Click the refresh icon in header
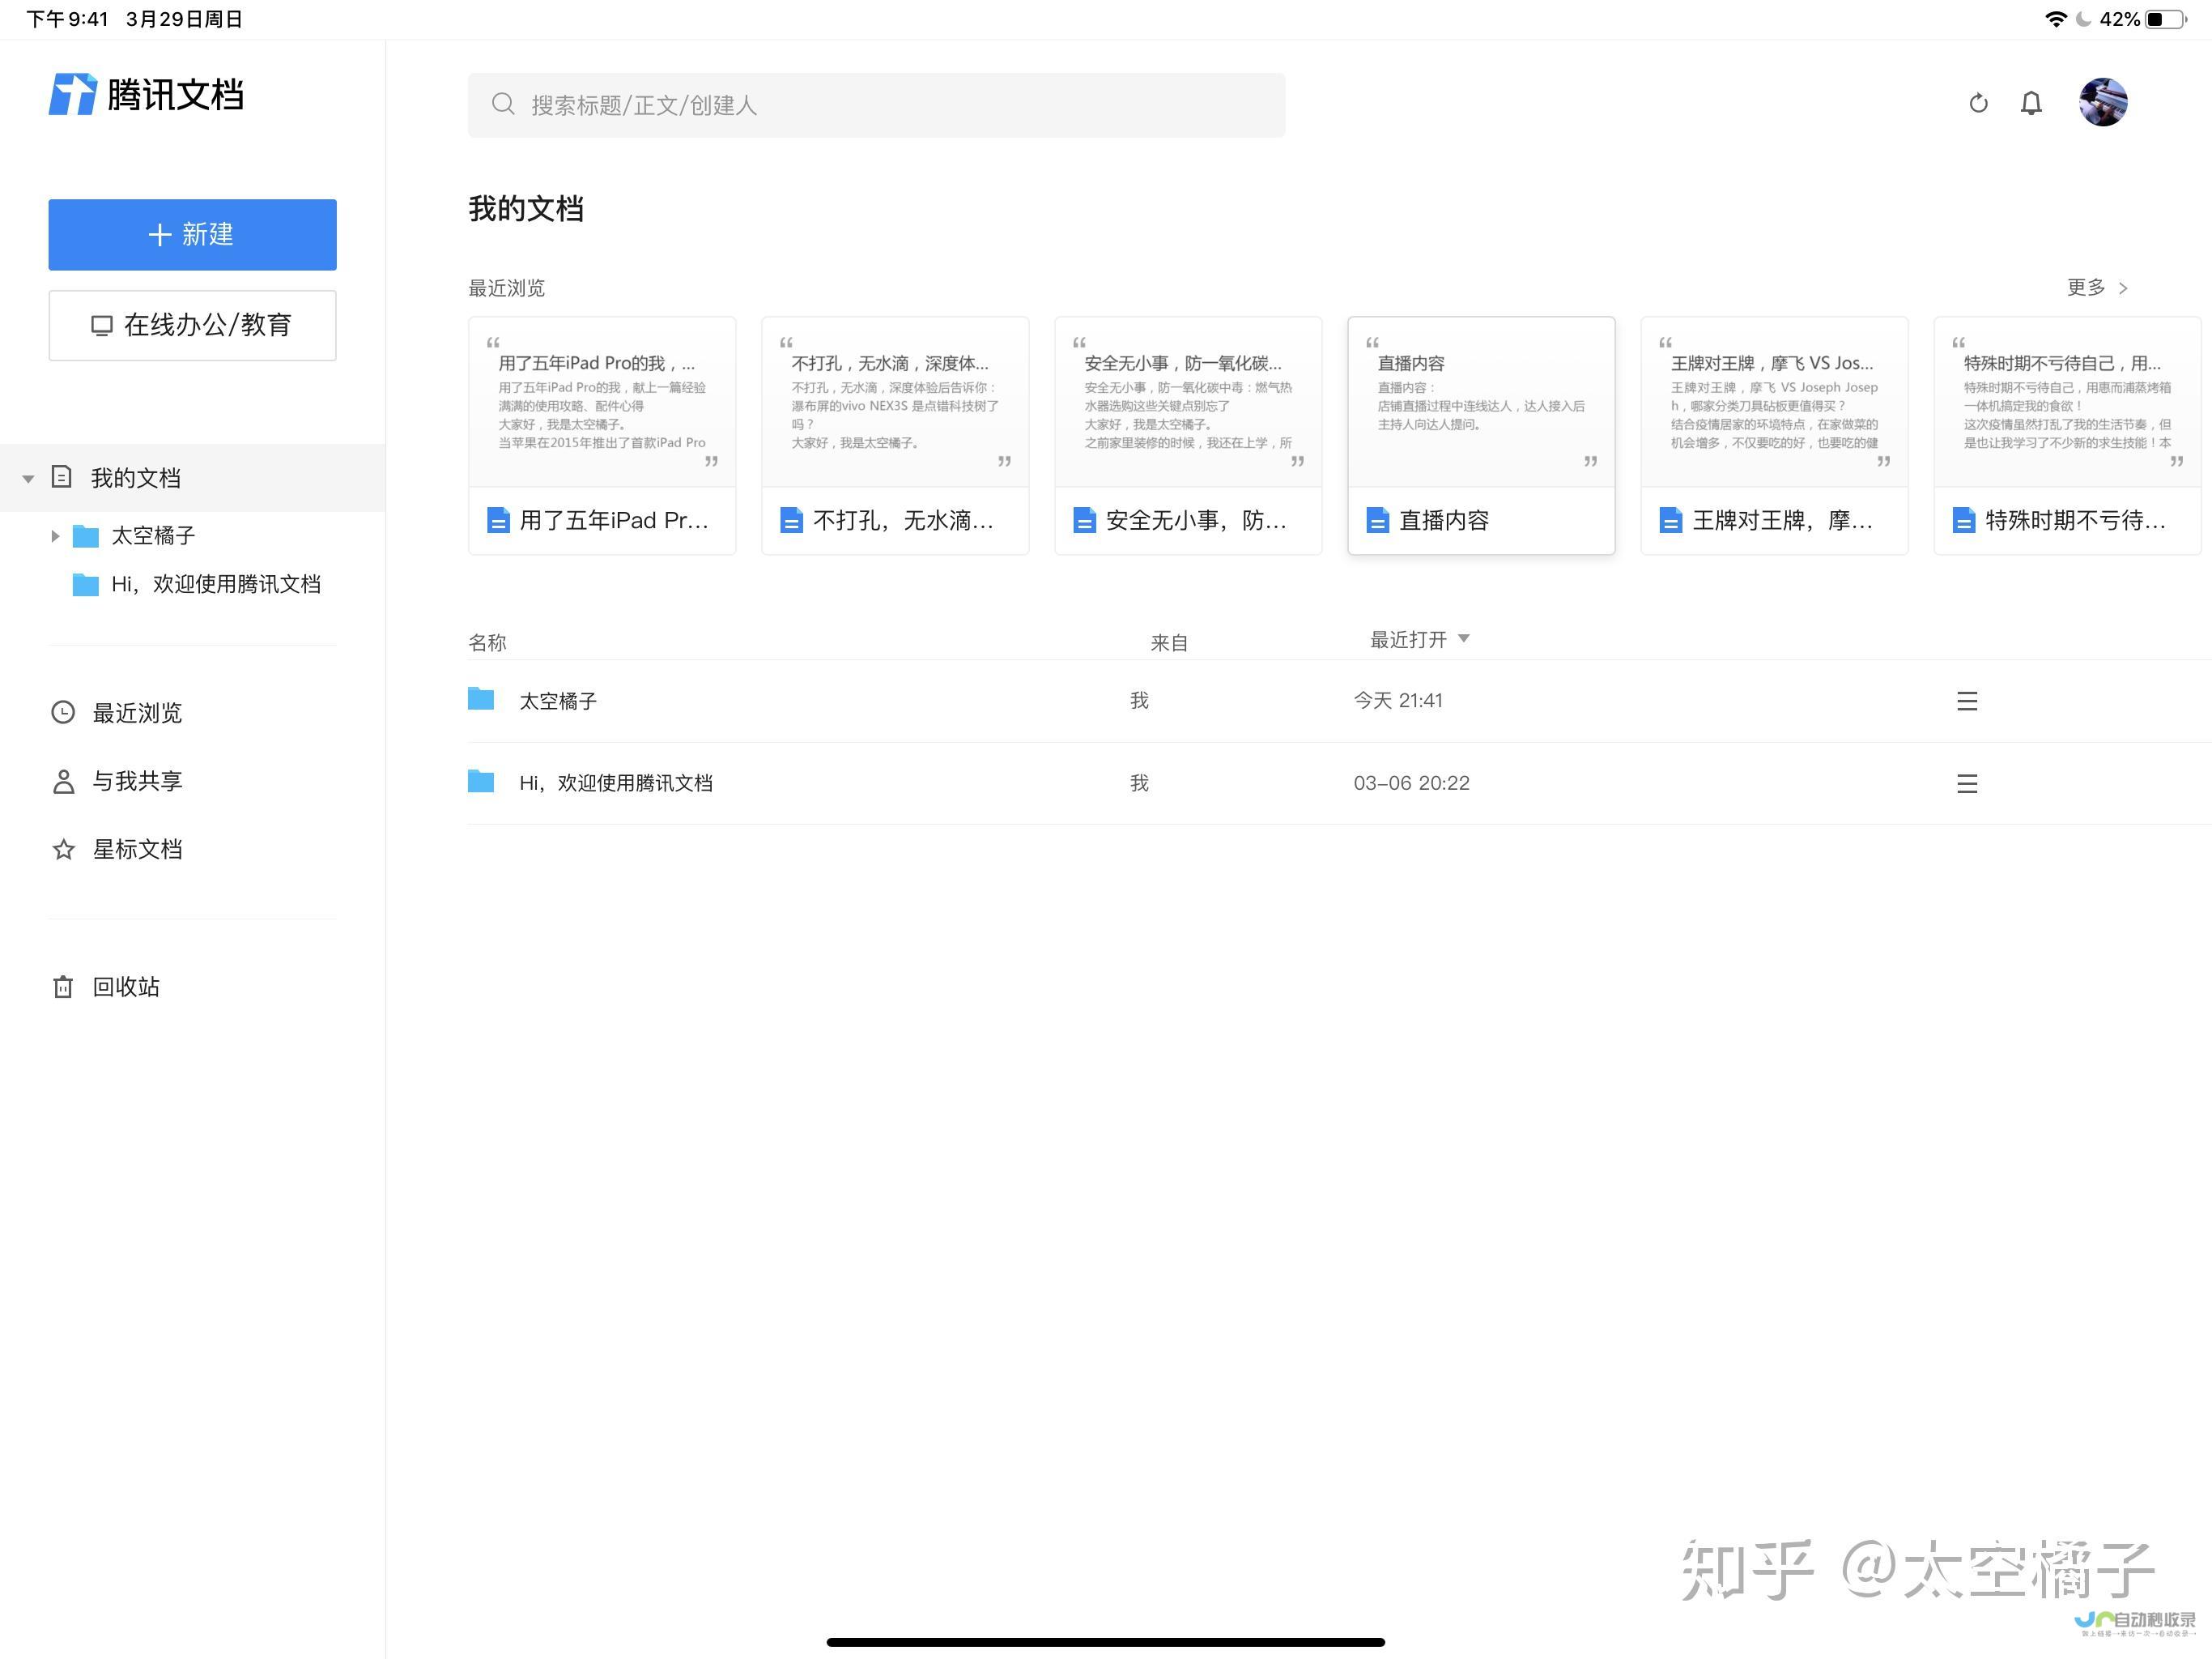The width and height of the screenshot is (2212, 1659). [x=1978, y=103]
